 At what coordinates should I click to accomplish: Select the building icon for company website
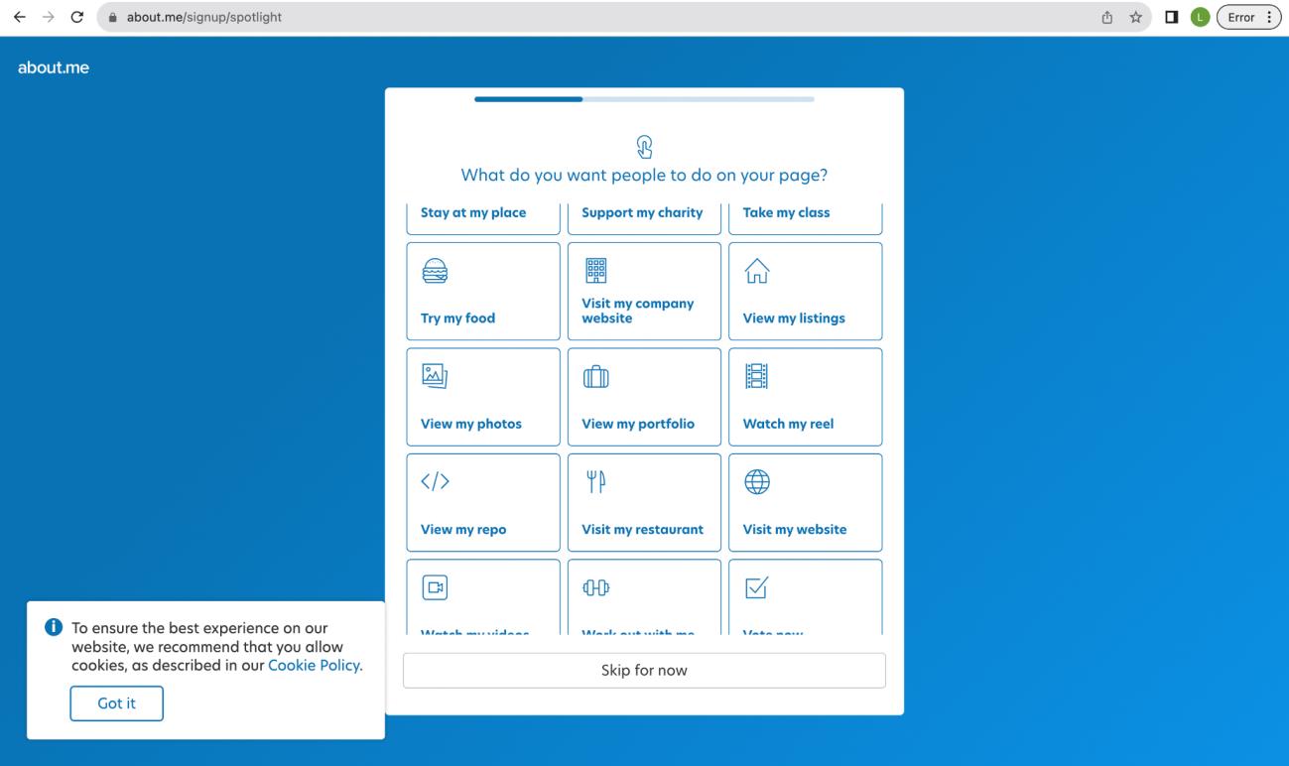(595, 270)
